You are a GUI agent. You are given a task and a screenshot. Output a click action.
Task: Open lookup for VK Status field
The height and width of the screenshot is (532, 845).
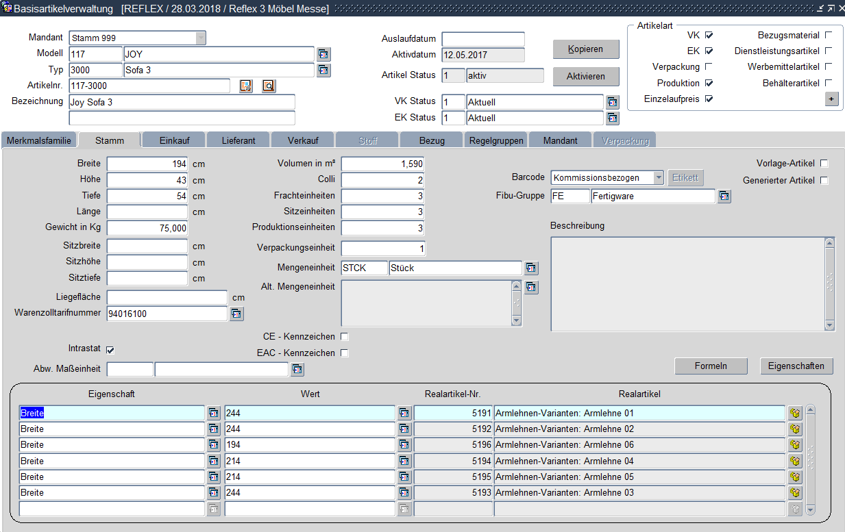[612, 102]
